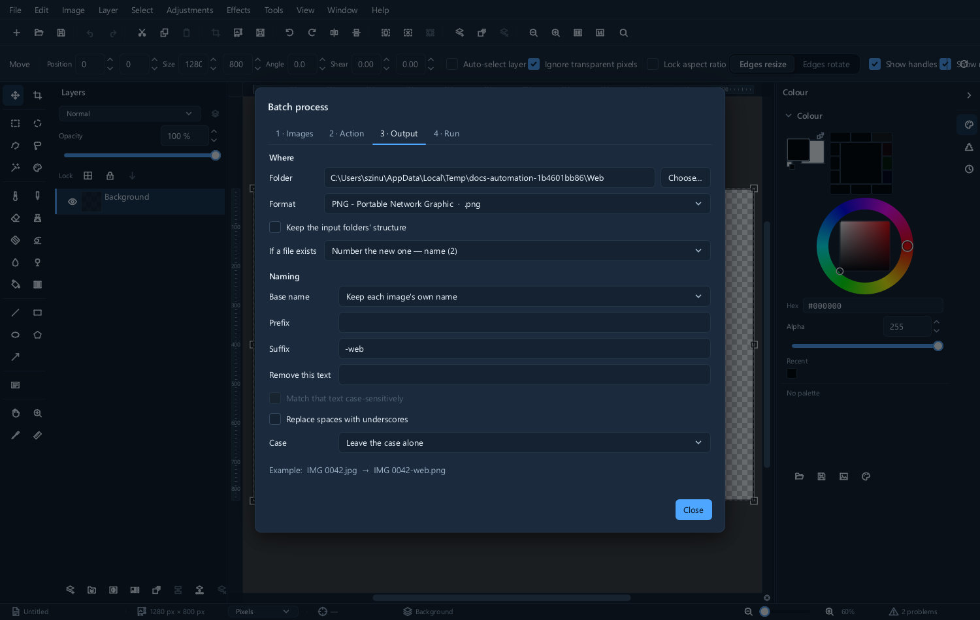Click the Open file folder icon

coord(39,33)
